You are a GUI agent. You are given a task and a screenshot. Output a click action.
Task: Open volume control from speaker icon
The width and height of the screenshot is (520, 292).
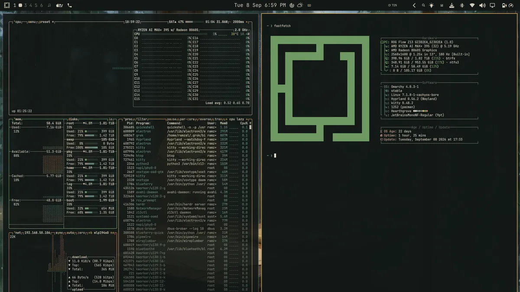pos(482,5)
